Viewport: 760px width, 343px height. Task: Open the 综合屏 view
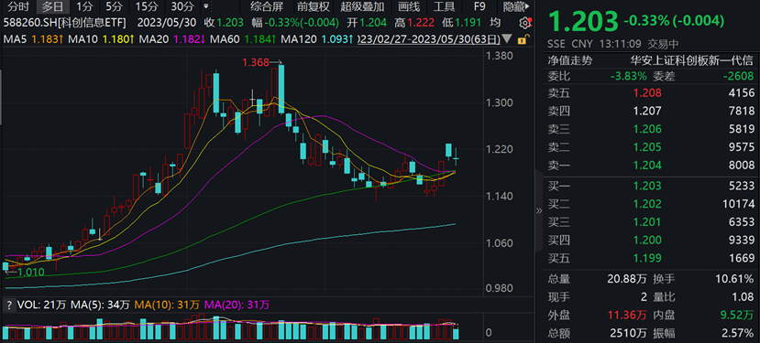tap(266, 6)
